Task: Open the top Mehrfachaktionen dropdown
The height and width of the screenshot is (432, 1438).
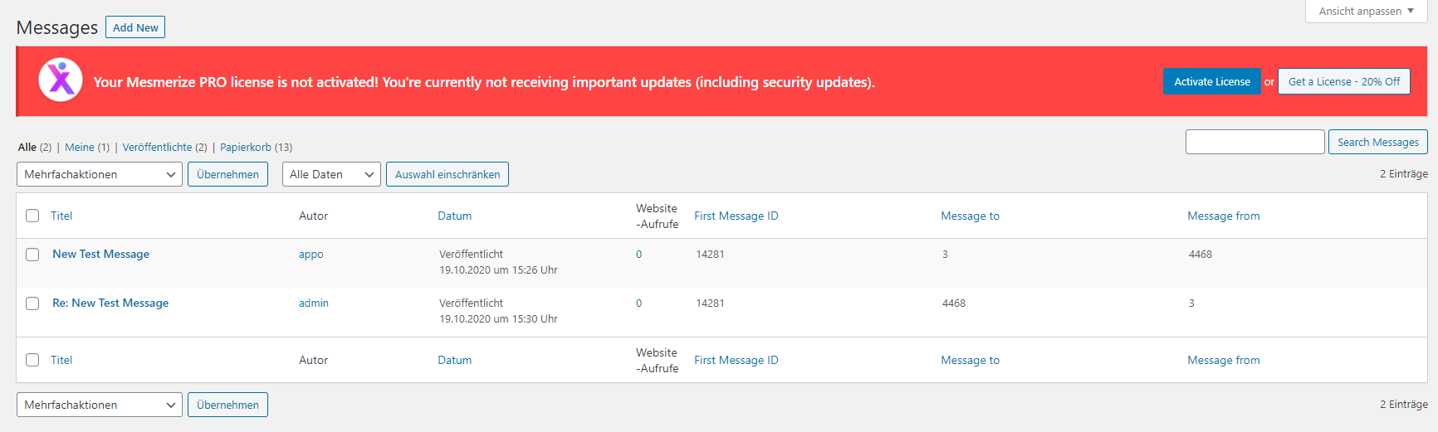Action: pos(100,174)
